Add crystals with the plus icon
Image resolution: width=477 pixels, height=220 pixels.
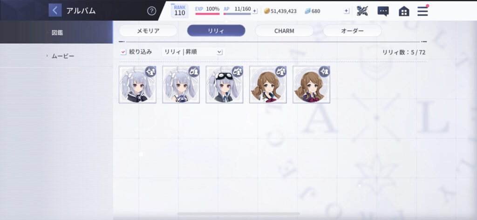(346, 11)
